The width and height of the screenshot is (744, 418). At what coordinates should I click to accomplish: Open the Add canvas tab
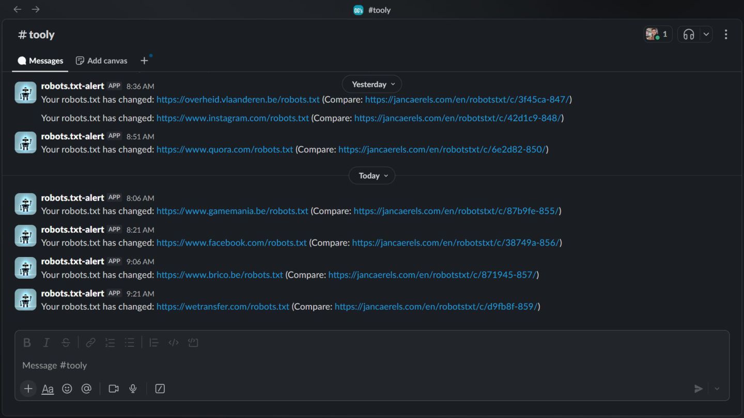101,60
